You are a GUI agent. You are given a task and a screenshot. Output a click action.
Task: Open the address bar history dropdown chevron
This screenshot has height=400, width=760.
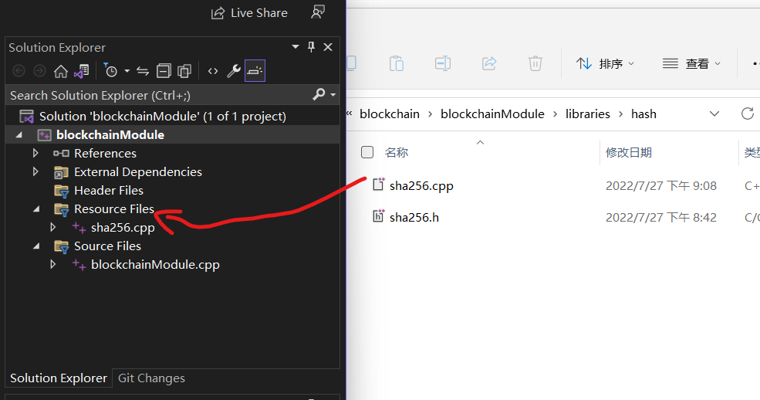(x=714, y=114)
